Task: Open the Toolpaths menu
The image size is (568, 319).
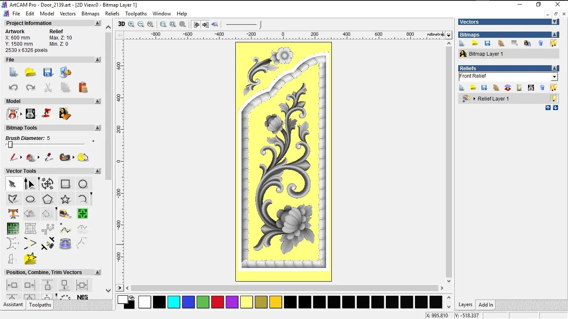Action: [x=136, y=14]
